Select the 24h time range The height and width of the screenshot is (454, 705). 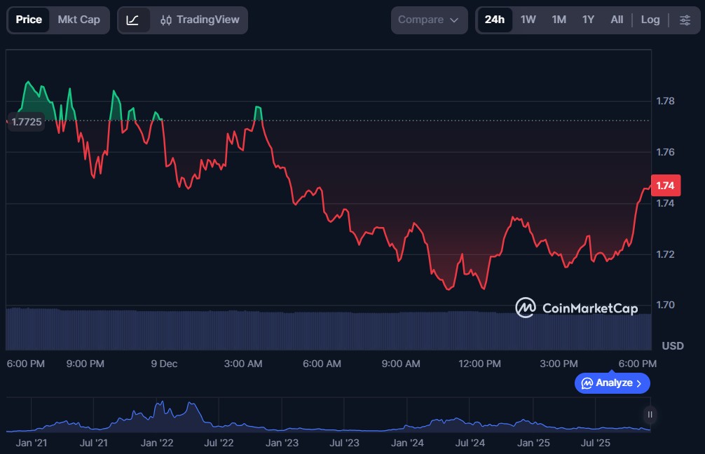click(494, 20)
